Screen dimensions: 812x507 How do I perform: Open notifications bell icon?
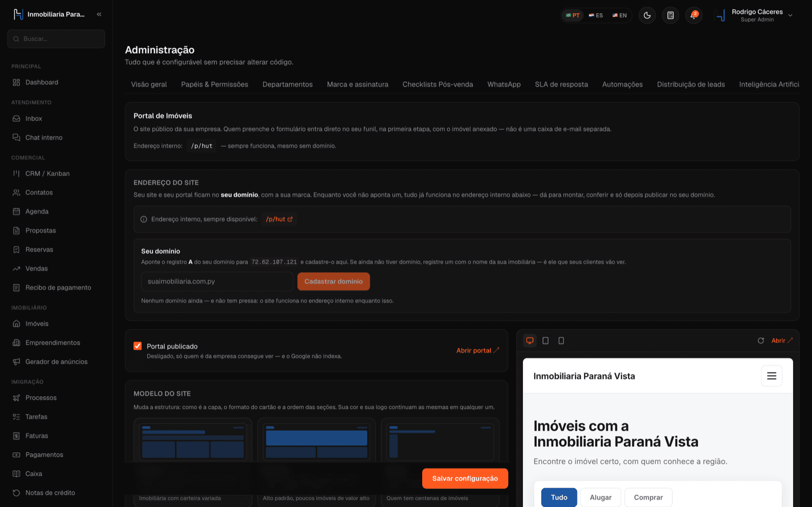[693, 15]
